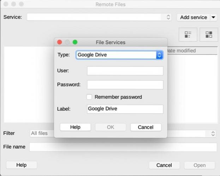This screenshot has height=176, width=220.
Task: Close the File Services dialog with red button
Action: click(x=59, y=42)
